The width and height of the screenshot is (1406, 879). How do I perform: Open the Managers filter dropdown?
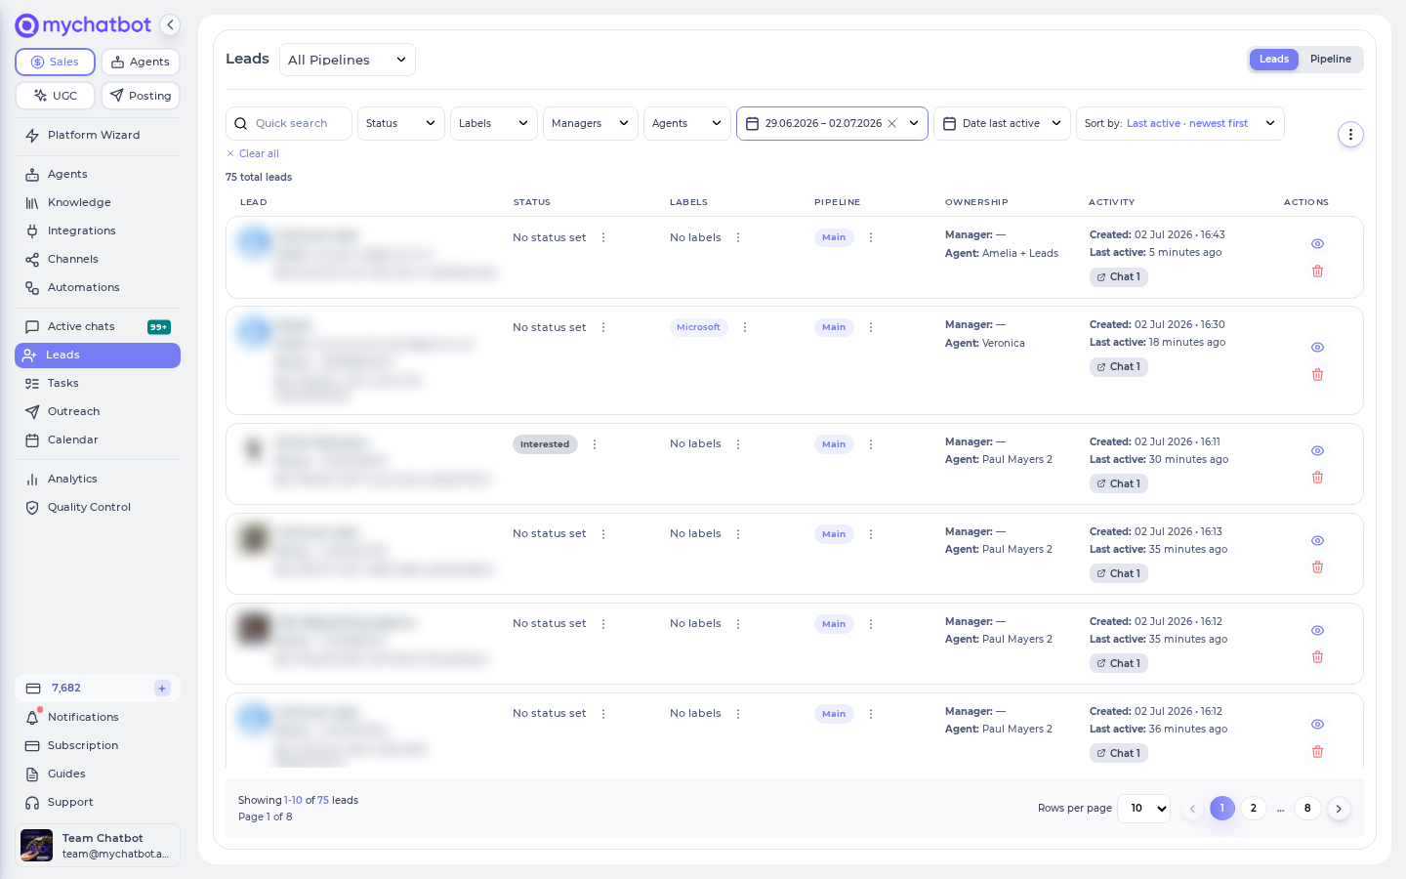point(591,124)
